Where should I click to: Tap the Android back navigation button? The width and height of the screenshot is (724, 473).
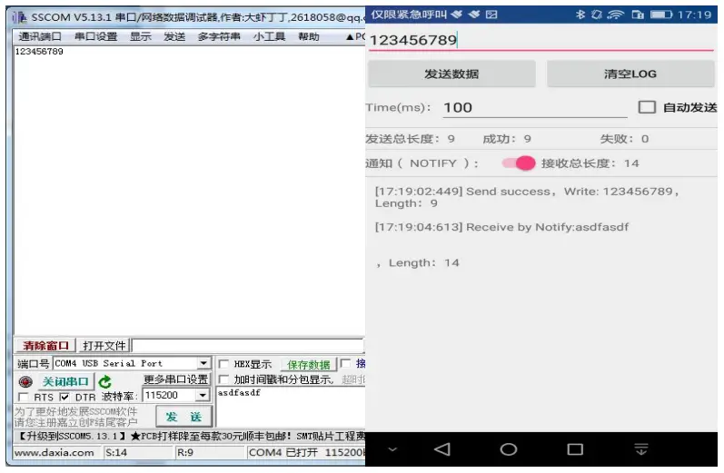442,449
